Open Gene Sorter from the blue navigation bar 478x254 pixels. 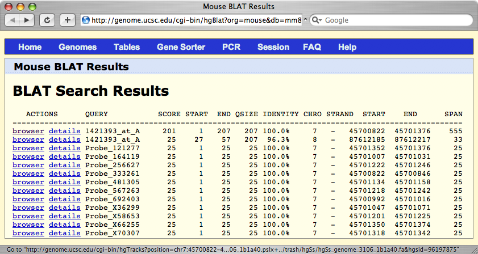click(x=181, y=47)
